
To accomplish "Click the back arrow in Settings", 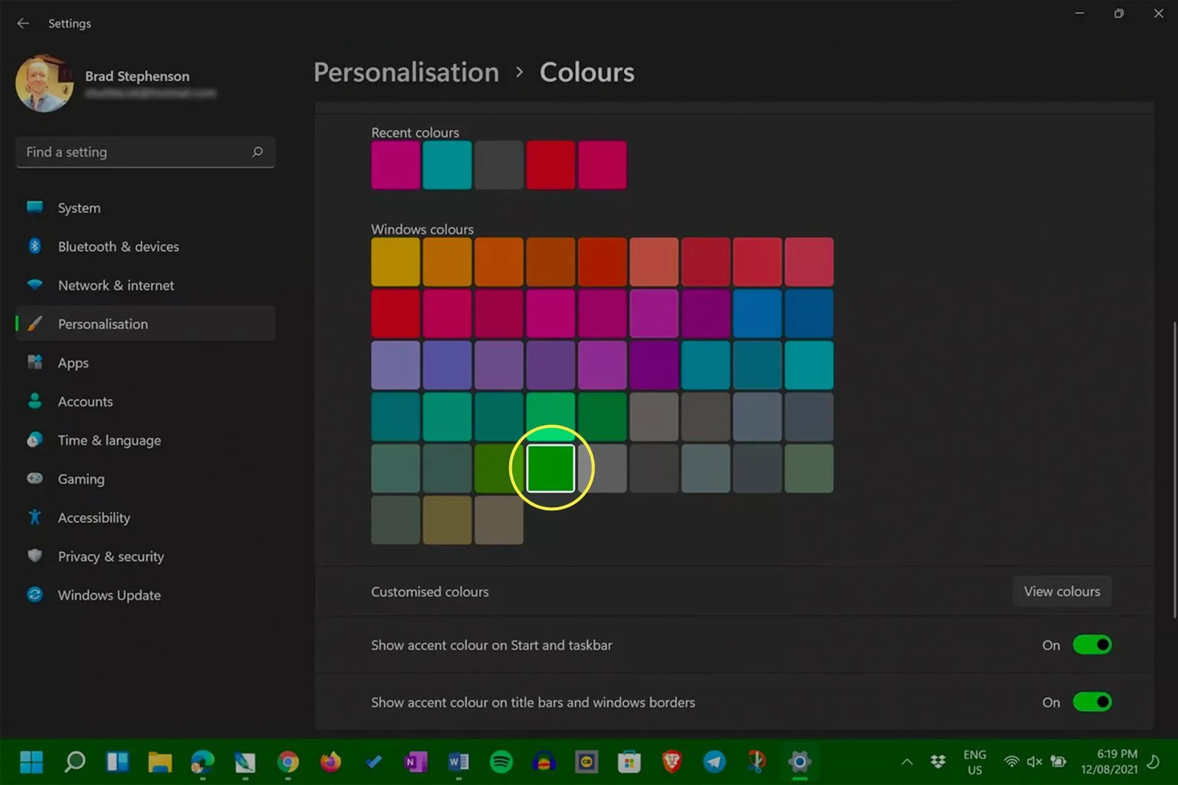I will [x=23, y=23].
